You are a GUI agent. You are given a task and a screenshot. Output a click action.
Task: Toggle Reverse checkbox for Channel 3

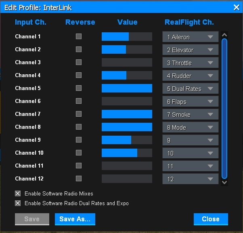[79, 62]
